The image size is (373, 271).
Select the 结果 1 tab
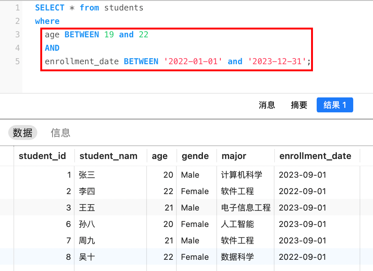[x=335, y=105]
